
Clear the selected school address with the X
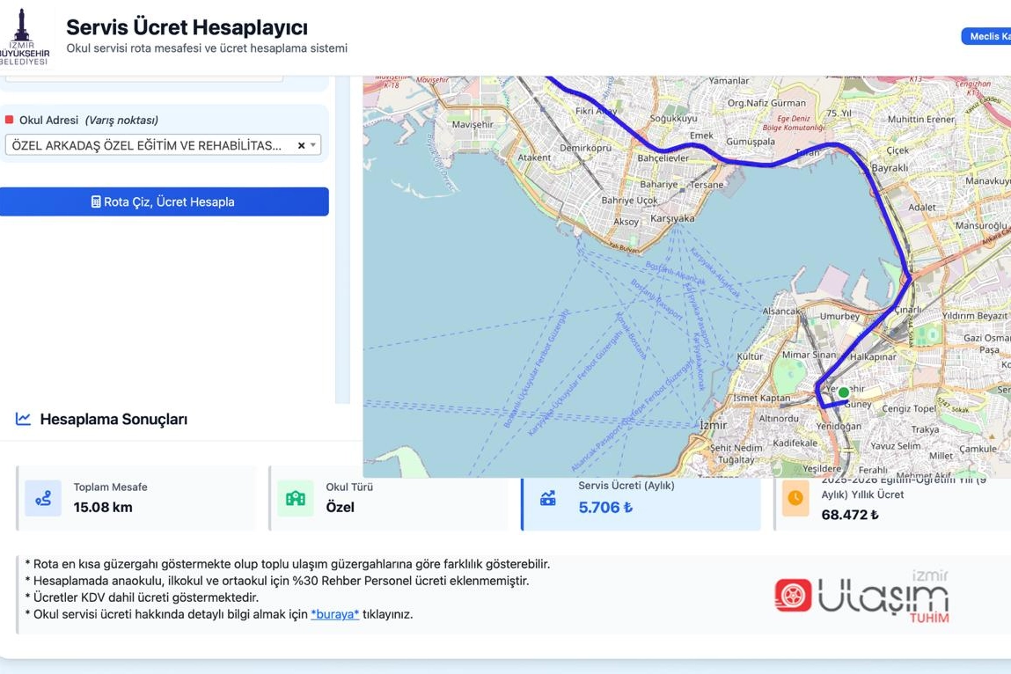(300, 144)
